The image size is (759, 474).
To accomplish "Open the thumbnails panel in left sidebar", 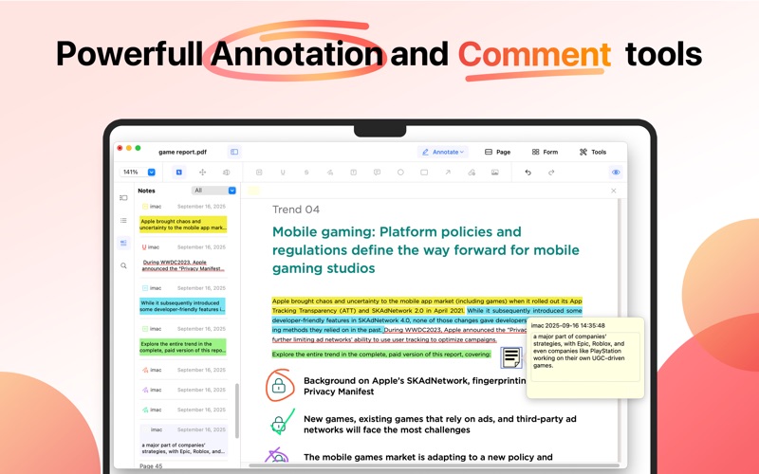I will [123, 197].
